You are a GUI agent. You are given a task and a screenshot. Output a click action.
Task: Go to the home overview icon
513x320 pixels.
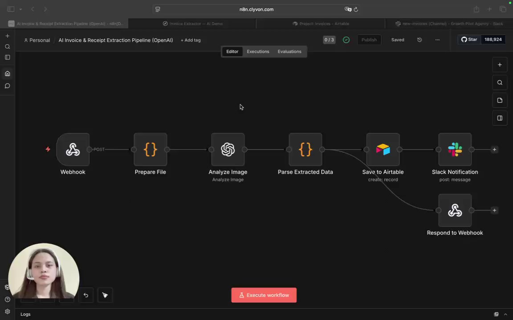(x=7, y=74)
